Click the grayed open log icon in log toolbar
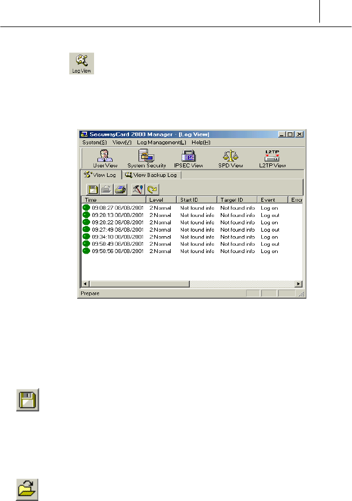This screenshot has width=352, height=501. click(x=106, y=189)
